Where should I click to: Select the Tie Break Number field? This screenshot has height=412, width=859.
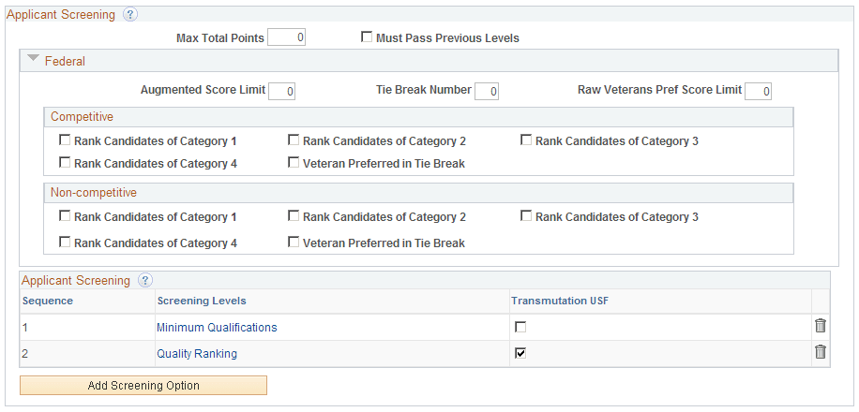coord(486,91)
